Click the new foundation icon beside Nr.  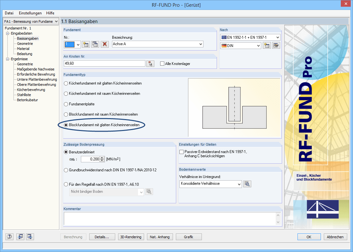coord(86,44)
